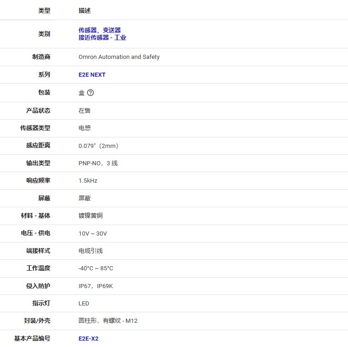Select the IP67，IP69K ingress protection value

click(96, 286)
